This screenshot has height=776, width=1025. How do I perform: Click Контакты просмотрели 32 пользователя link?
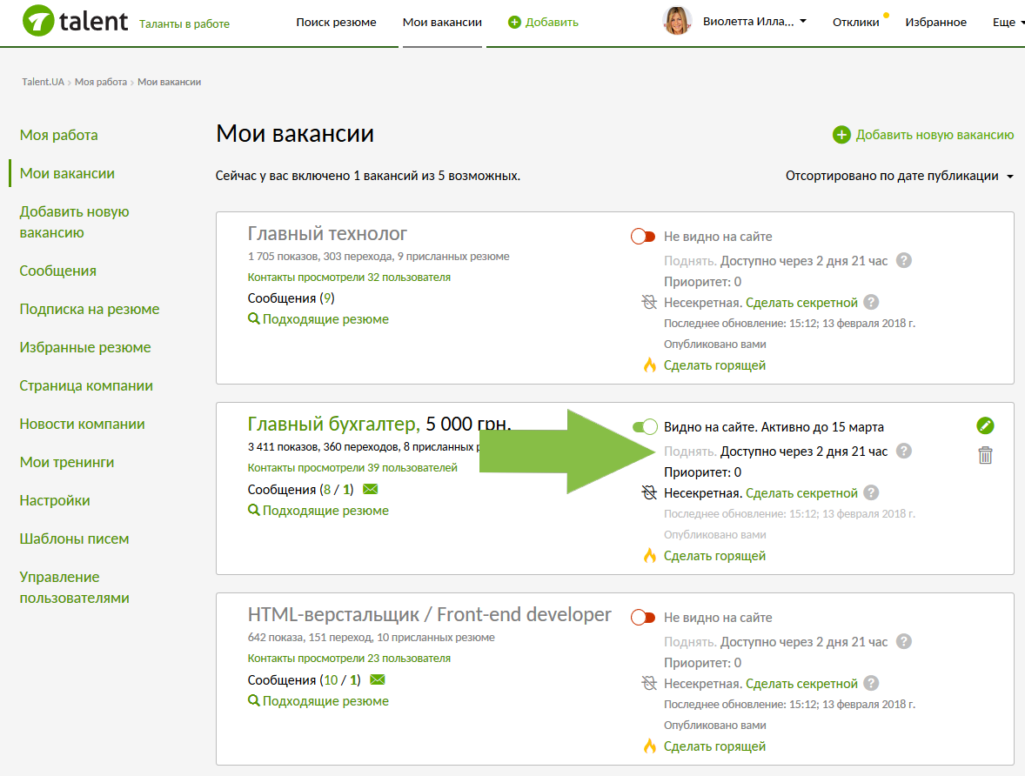[349, 278]
